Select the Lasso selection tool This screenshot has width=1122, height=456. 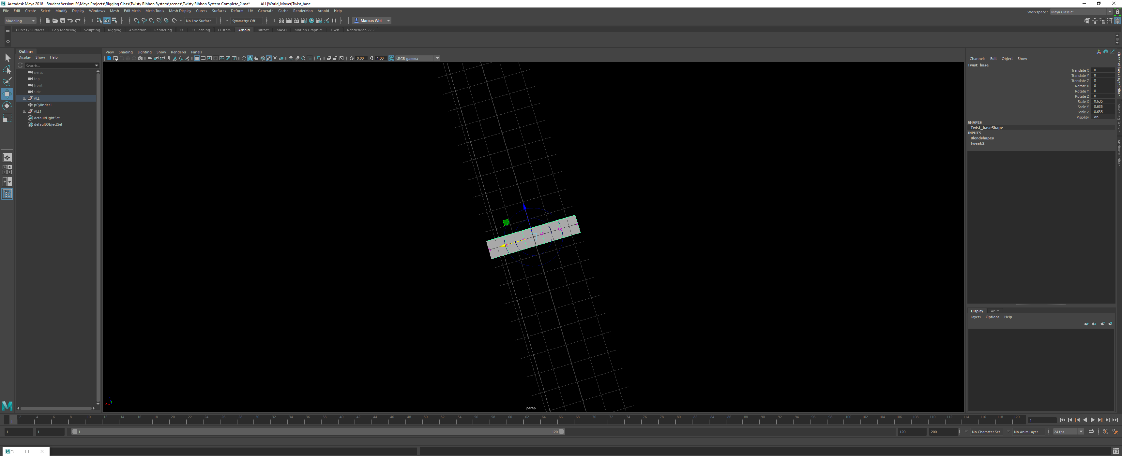coord(7,70)
